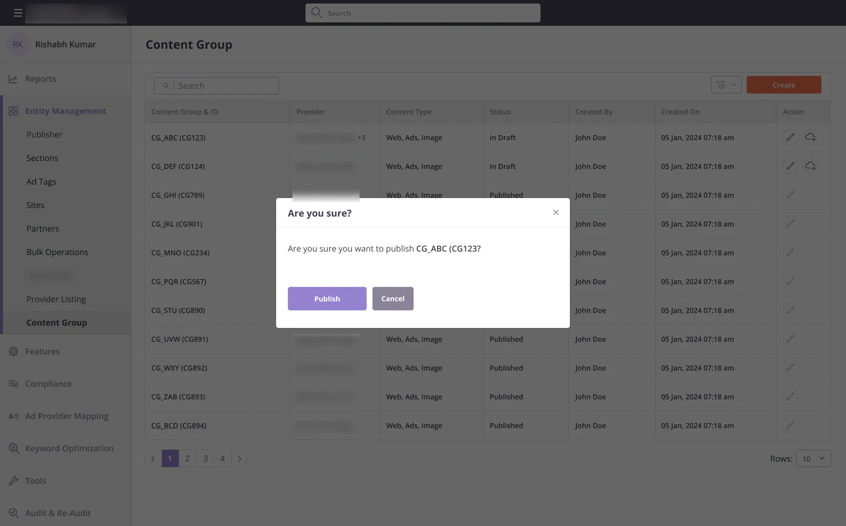Click edit pencil for CG_UVW row
This screenshot has width=846, height=526.
point(791,339)
